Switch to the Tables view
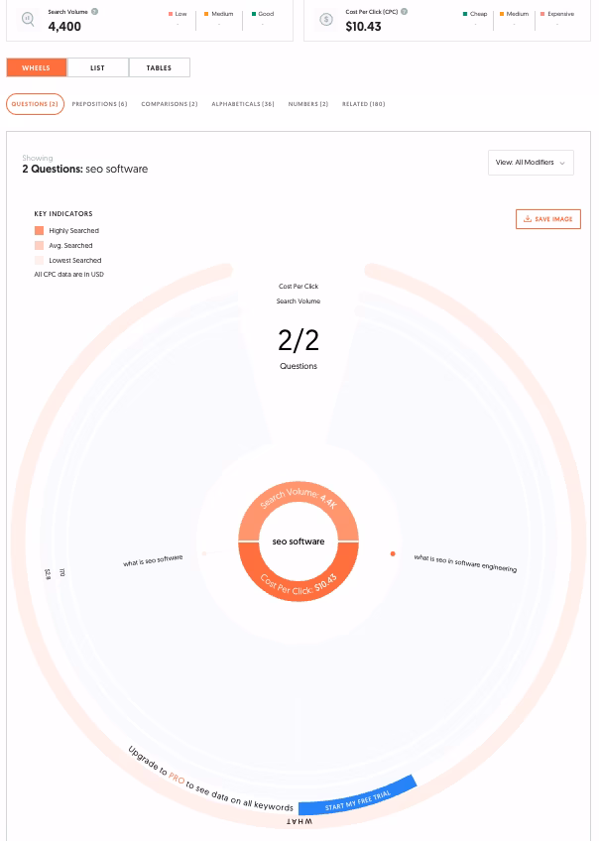The height and width of the screenshot is (841, 599). (159, 67)
